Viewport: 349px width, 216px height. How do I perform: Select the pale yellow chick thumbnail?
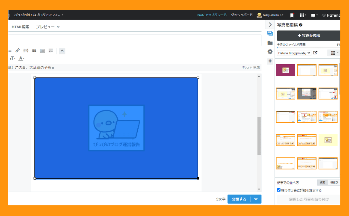(x=328, y=140)
